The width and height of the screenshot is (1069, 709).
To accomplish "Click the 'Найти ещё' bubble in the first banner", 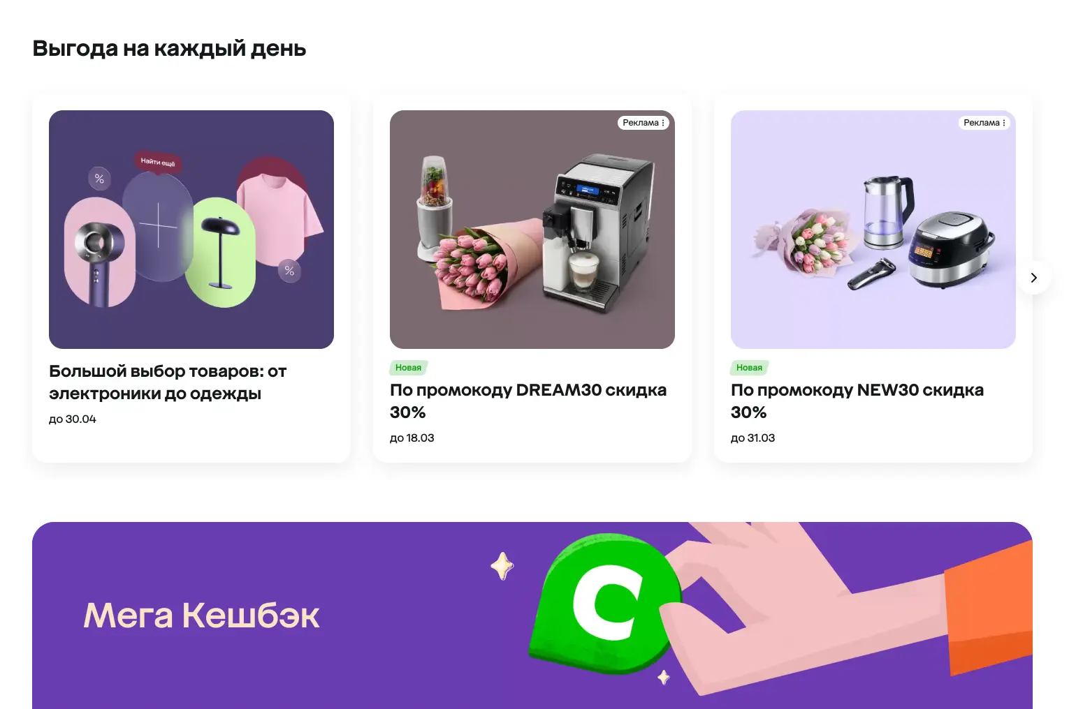I will point(157,162).
